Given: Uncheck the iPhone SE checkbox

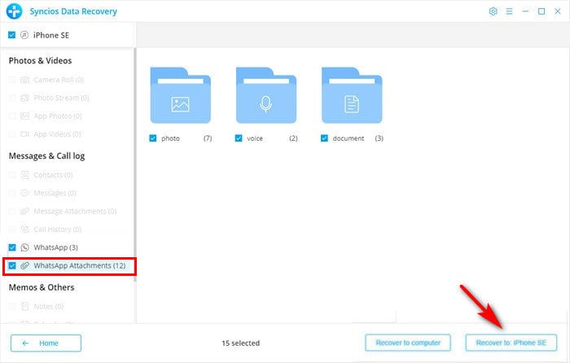Looking at the screenshot, I should tap(11, 35).
